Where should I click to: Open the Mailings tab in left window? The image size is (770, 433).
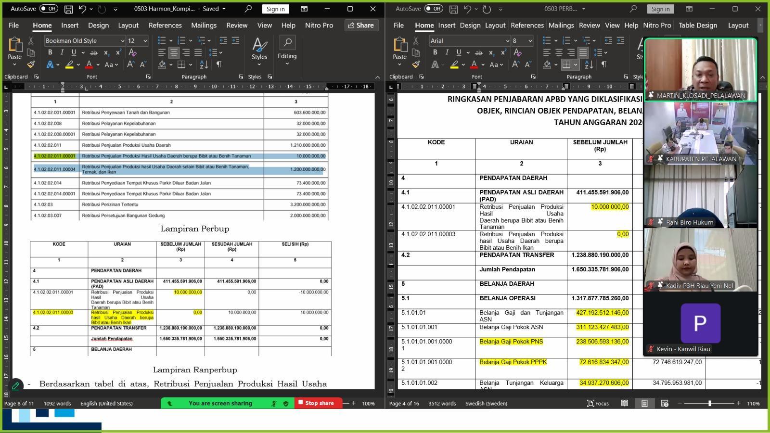pos(204,25)
